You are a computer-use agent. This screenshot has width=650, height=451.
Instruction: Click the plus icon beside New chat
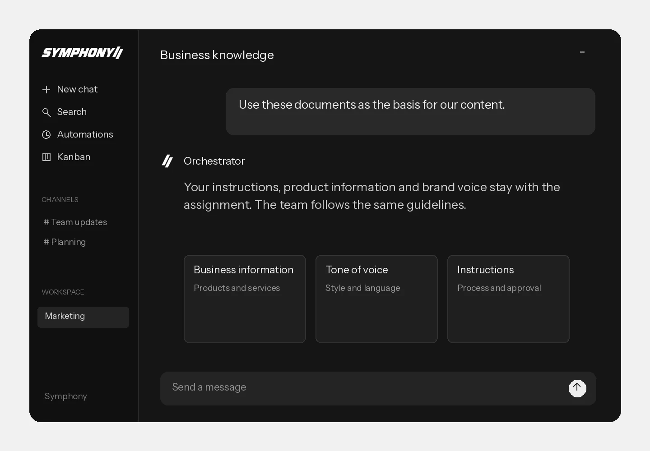pos(46,90)
